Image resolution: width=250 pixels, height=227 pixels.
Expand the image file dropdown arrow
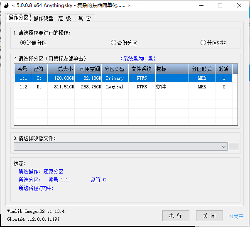coord(224,146)
